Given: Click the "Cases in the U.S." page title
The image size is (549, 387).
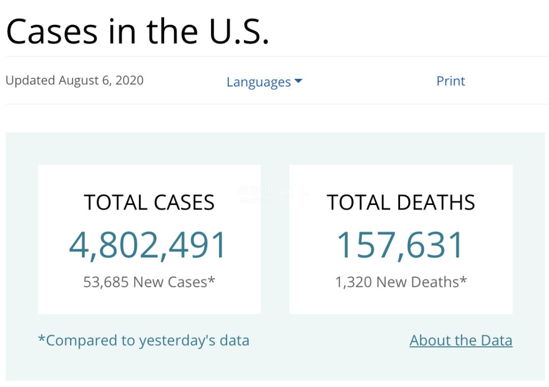Looking at the screenshot, I should pyautogui.click(x=137, y=32).
